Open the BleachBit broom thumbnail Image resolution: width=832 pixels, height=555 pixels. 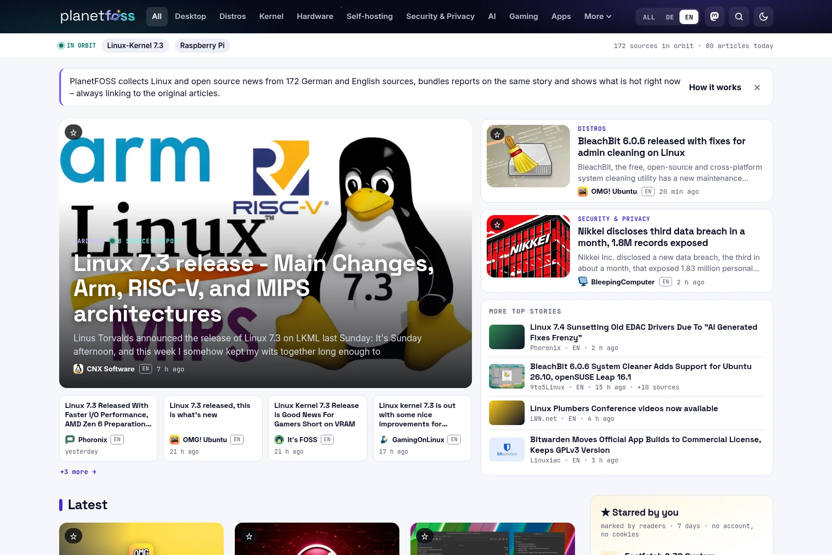coord(528,156)
